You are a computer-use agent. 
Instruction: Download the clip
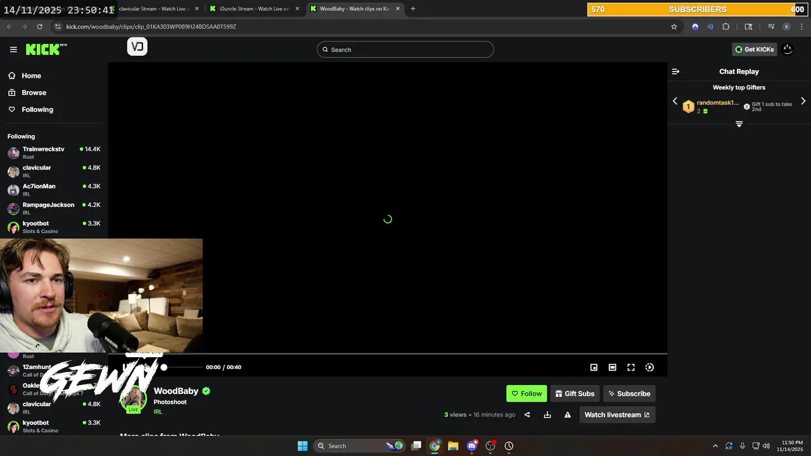click(547, 415)
